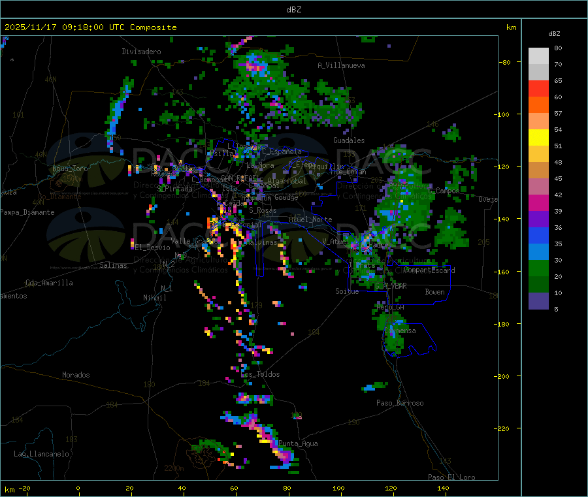Screen dimensions: 588x497
Task: Click the Agua_Toro place label
Action: [x=70, y=168]
